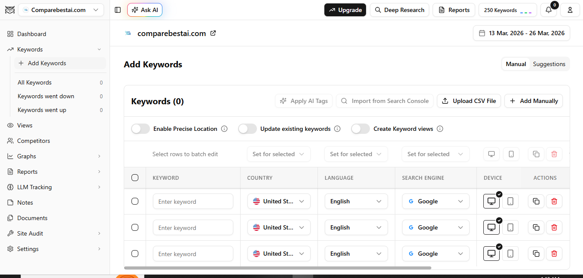Viewport: 583px width, 278px height.
Task: Check the third keyword row checkbox
Action: (x=135, y=254)
